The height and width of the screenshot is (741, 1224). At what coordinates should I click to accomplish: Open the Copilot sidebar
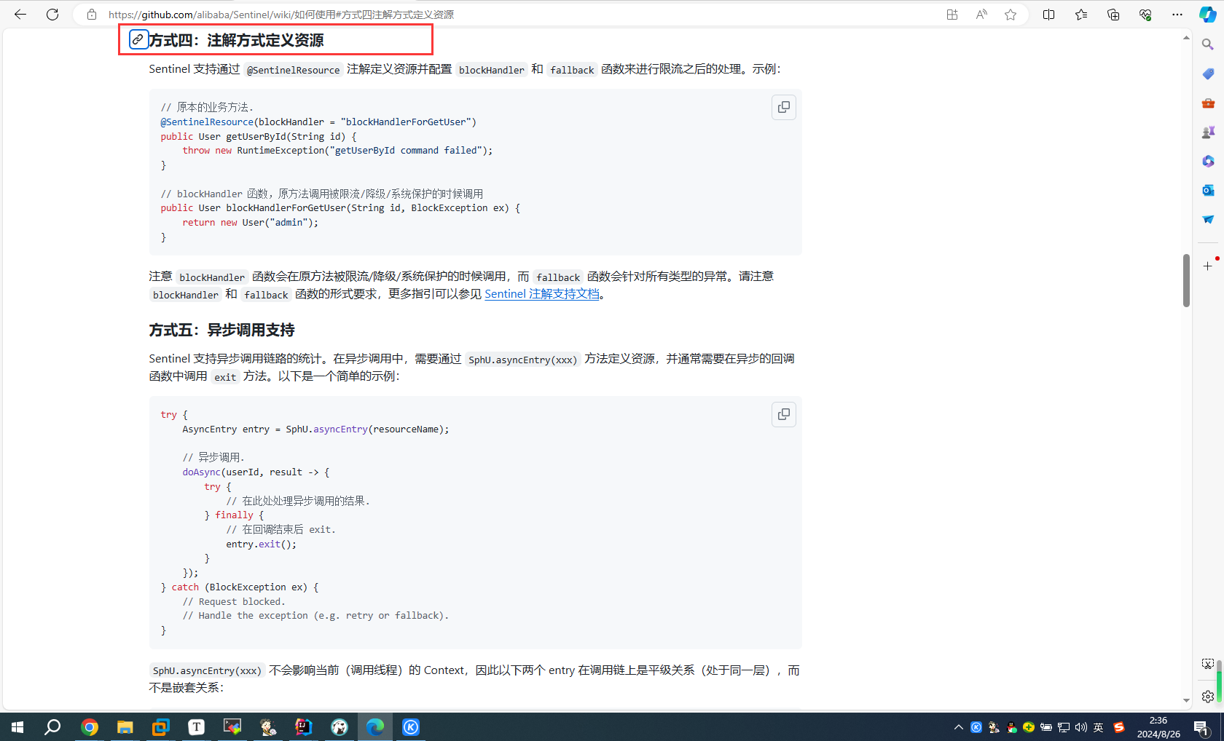(1207, 15)
